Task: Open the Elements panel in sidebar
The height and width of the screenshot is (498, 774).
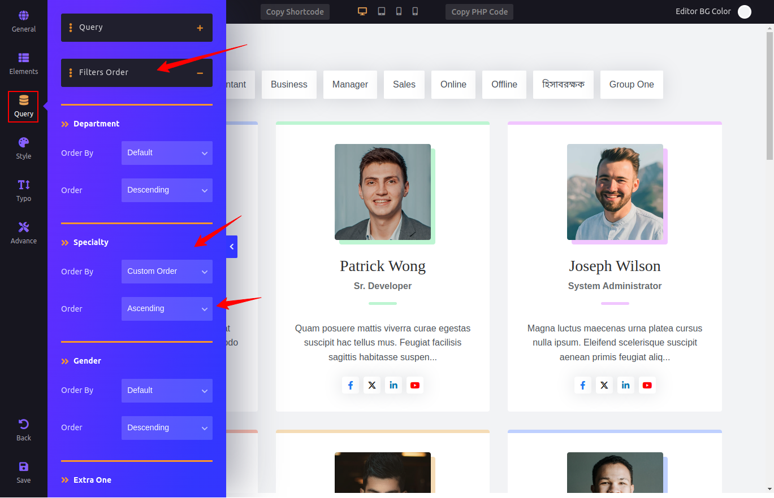Action: point(24,63)
